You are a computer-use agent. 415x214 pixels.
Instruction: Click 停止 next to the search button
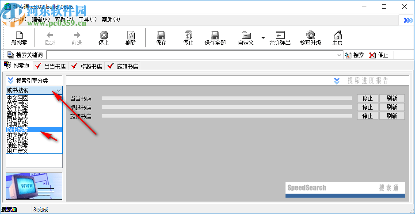[378, 55]
